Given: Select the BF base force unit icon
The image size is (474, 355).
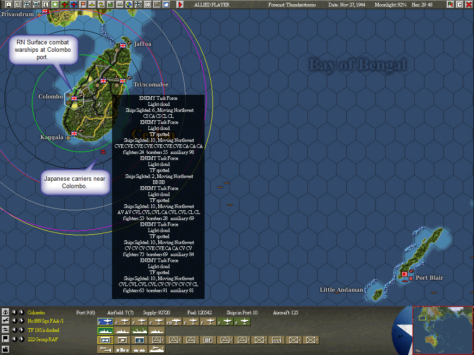Looking at the screenshot, I should [x=208, y=340].
